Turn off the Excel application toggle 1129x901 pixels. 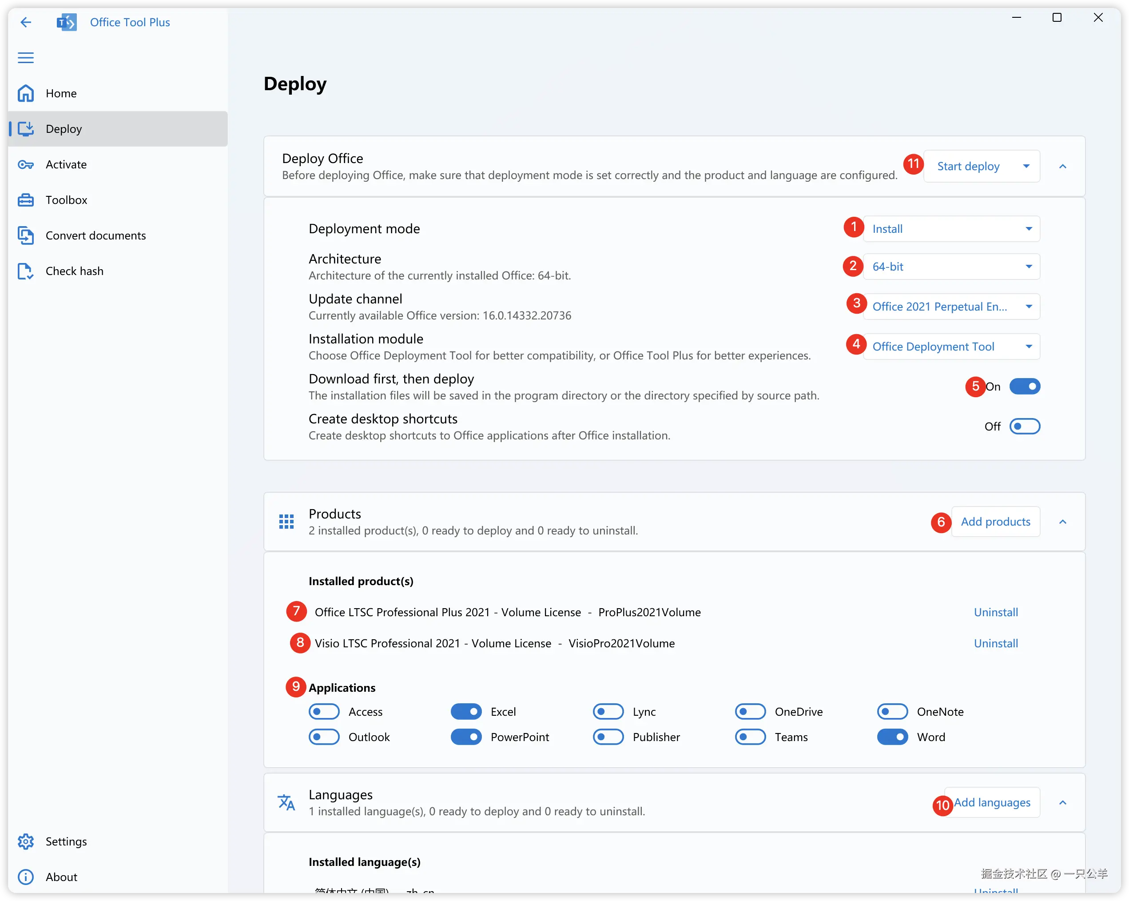pos(466,711)
